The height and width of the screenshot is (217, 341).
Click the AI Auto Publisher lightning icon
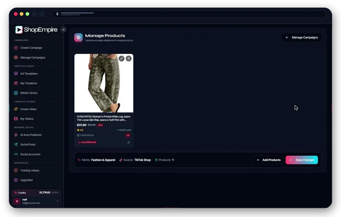pyautogui.click(x=16, y=135)
